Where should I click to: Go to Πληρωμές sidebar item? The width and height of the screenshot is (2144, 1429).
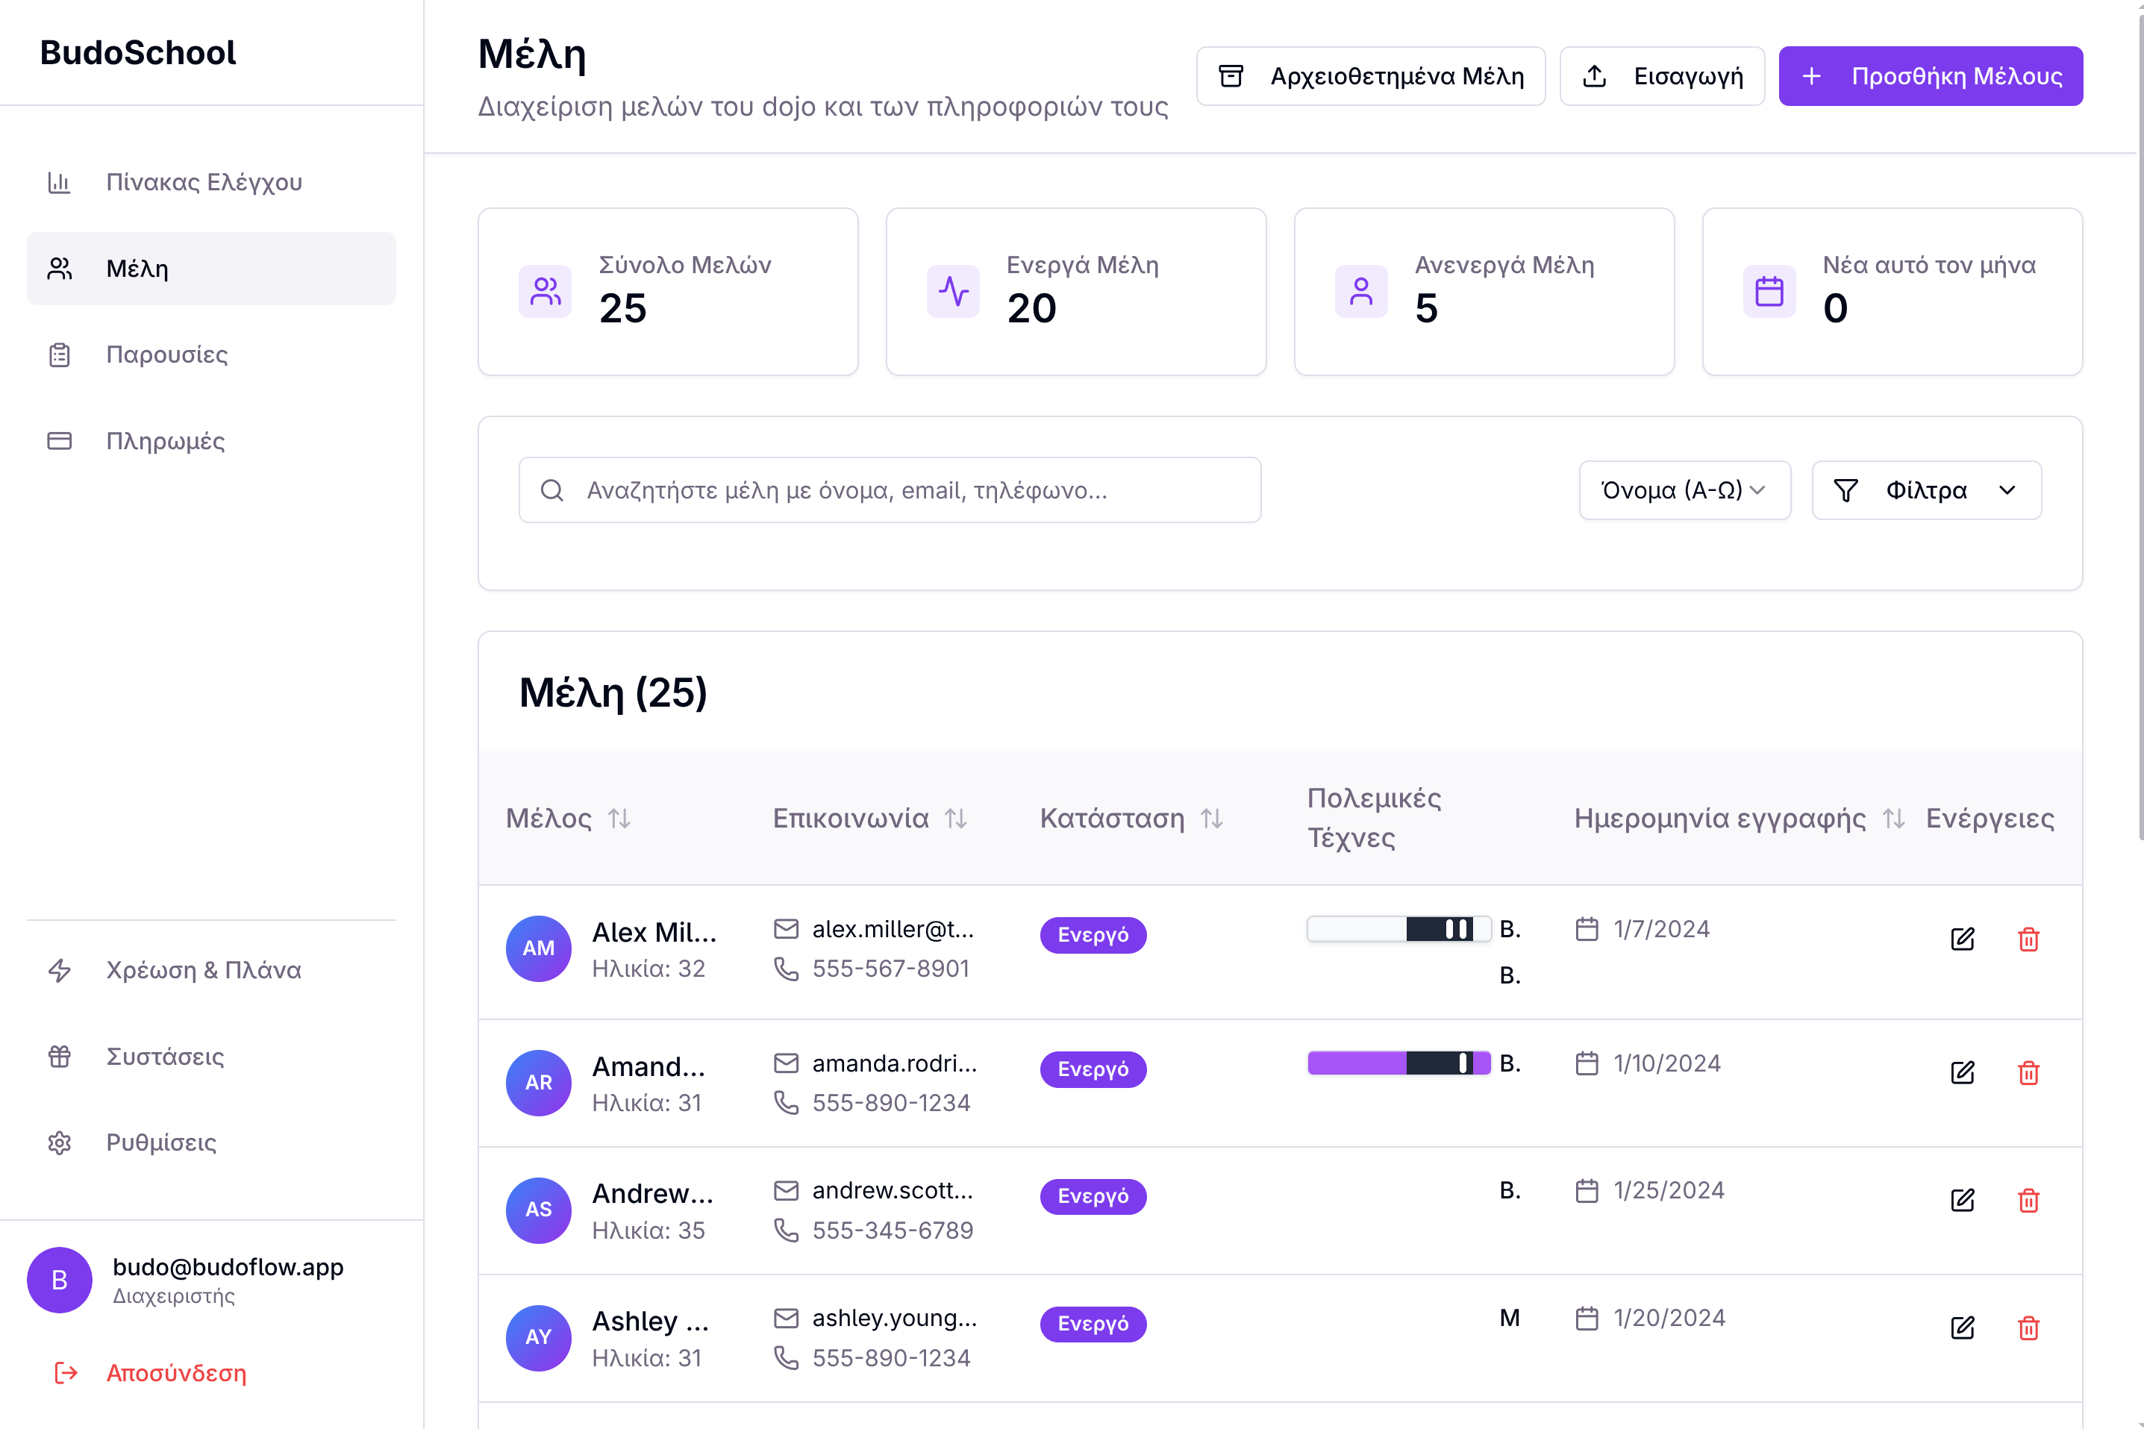pyautogui.click(x=165, y=441)
